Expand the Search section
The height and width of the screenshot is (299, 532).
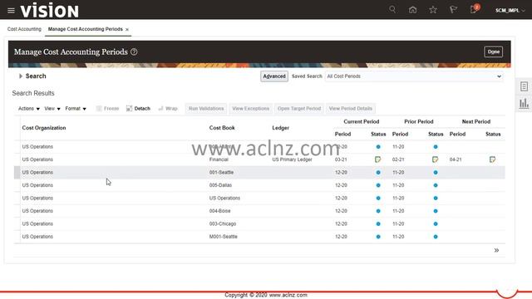[21, 76]
